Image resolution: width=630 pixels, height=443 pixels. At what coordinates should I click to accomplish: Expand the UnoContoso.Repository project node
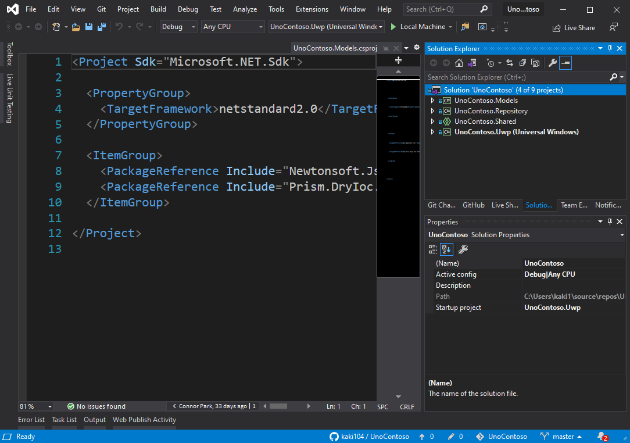pyautogui.click(x=432, y=111)
